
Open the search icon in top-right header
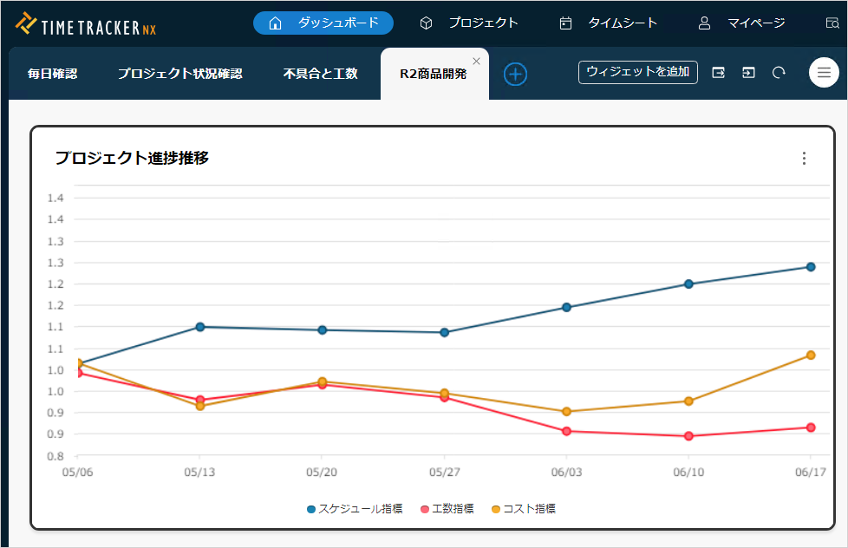click(x=832, y=23)
